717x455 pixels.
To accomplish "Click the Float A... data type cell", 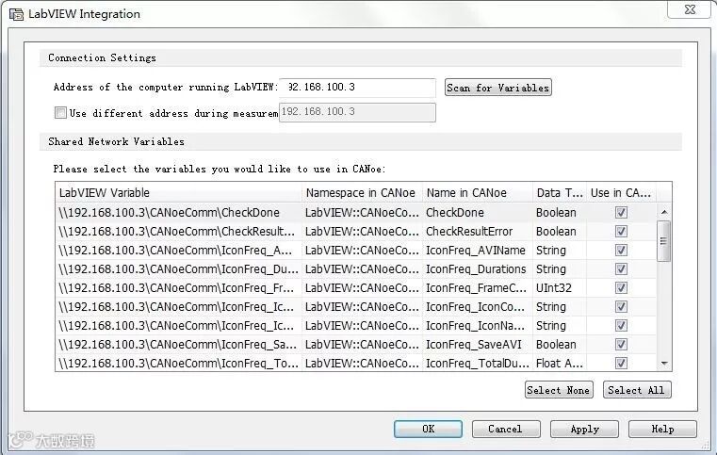I will [x=560, y=363].
